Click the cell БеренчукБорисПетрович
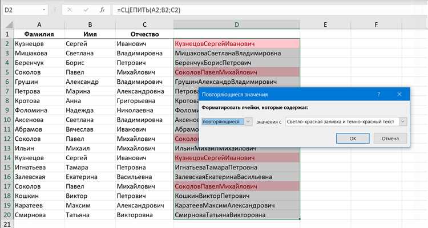Screen dimensions: 428x228 [x=237, y=63]
